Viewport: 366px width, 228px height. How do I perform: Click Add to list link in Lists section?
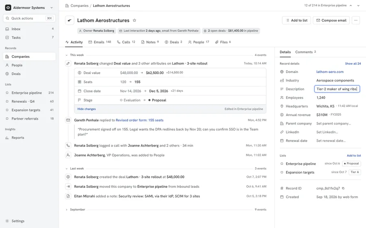coord(354,155)
